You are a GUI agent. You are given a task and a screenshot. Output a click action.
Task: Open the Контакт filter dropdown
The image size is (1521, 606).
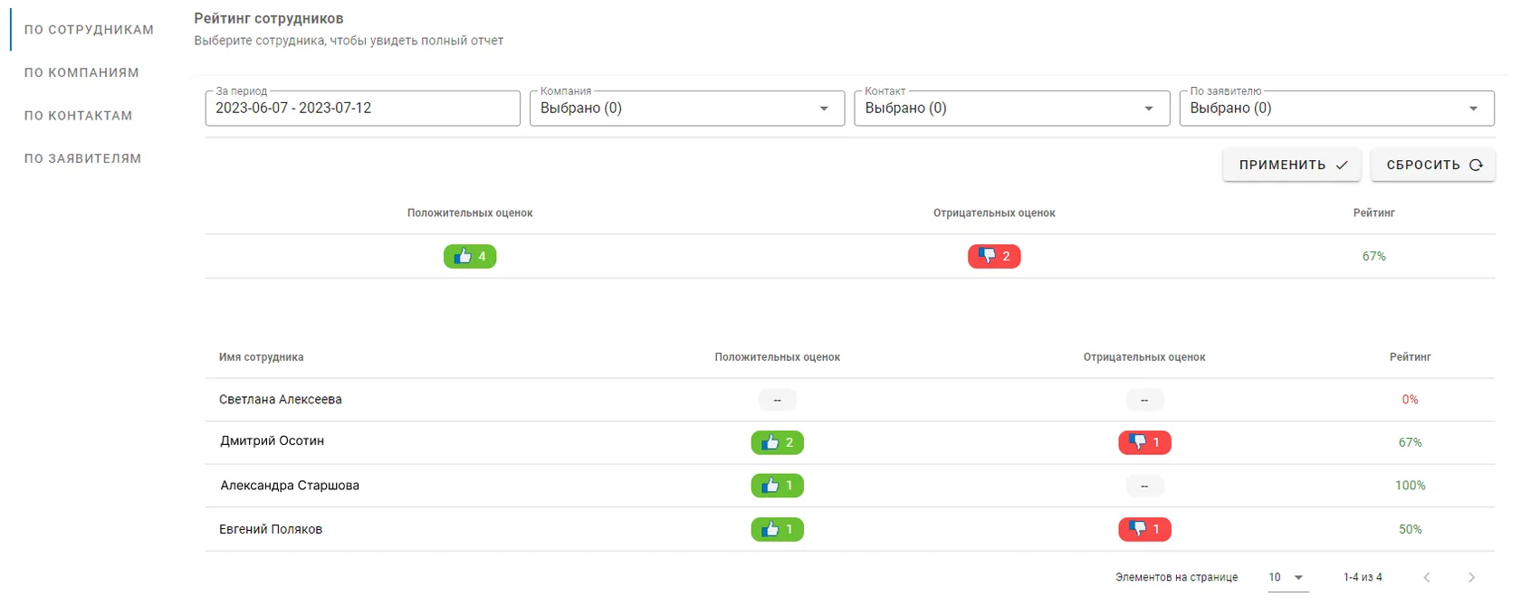pyautogui.click(x=1012, y=109)
